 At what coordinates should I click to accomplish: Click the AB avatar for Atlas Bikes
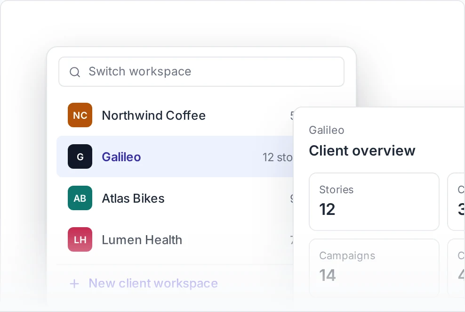tap(80, 198)
